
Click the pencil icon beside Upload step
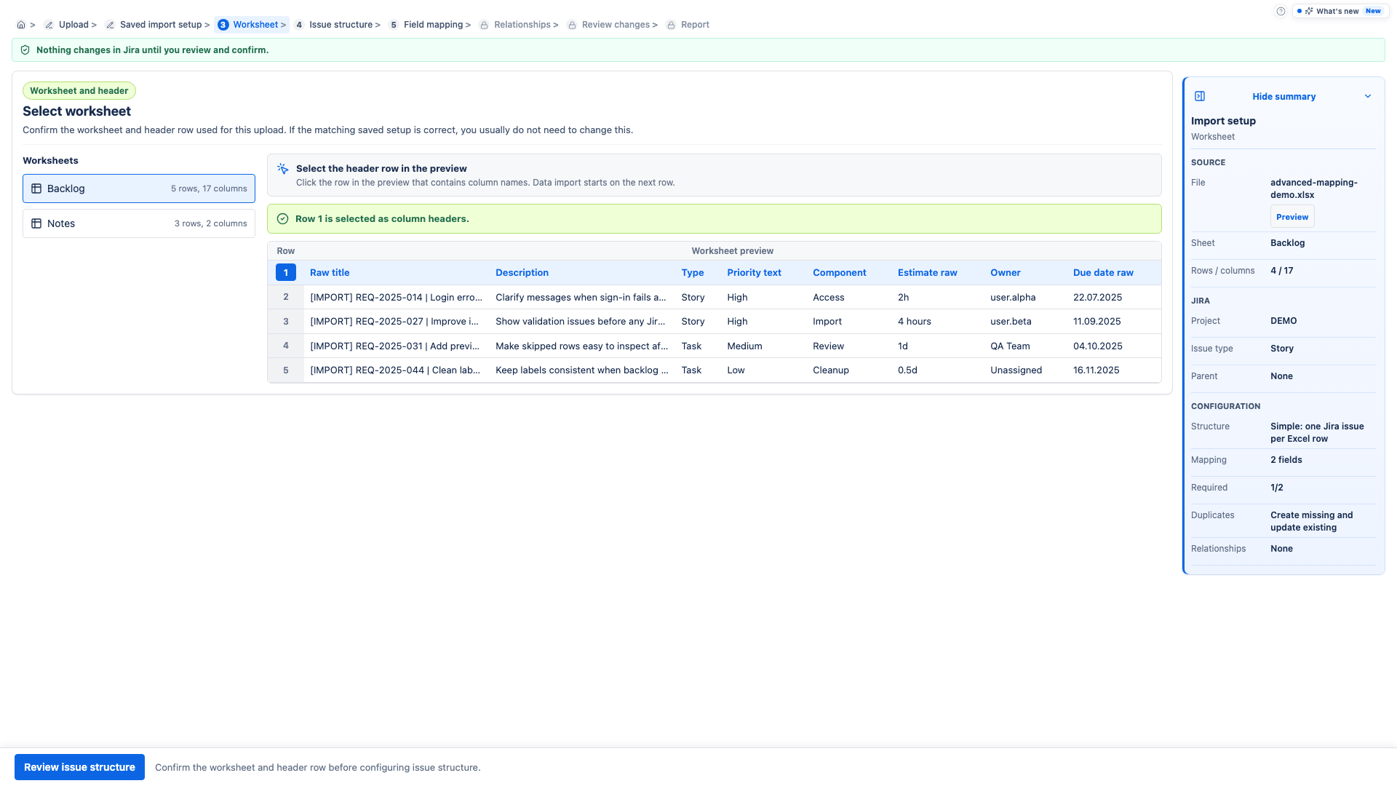point(49,25)
